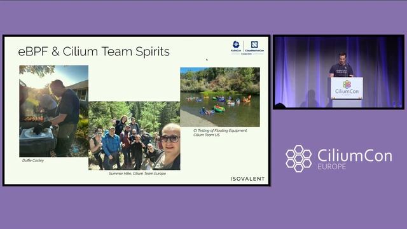The image size is (407, 229).
Task: Select the summer hike group selfie photo
Action: coord(134,135)
